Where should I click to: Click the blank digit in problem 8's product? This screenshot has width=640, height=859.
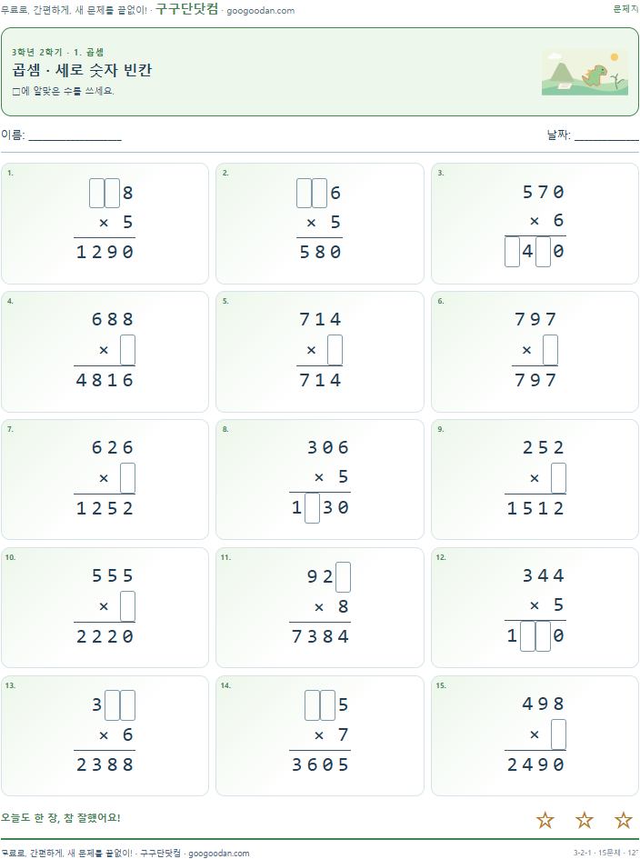pos(313,508)
